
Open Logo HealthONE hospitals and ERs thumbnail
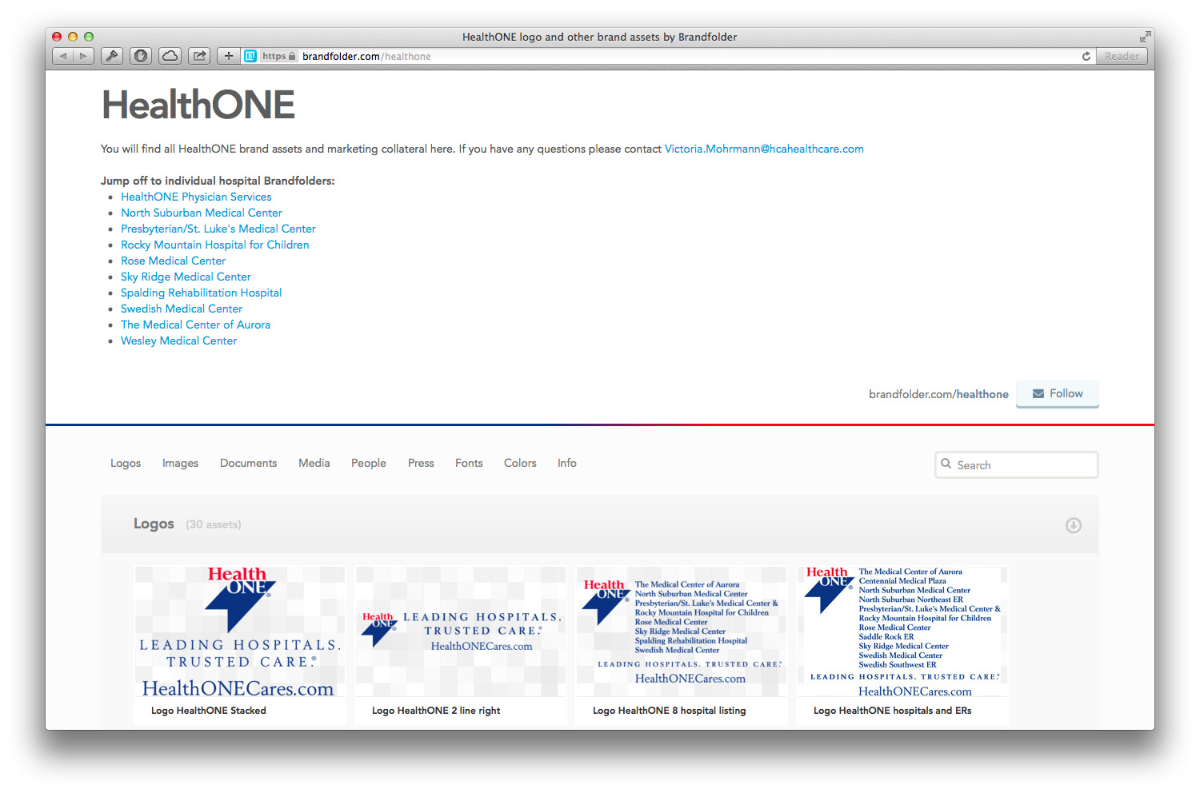pos(902,632)
